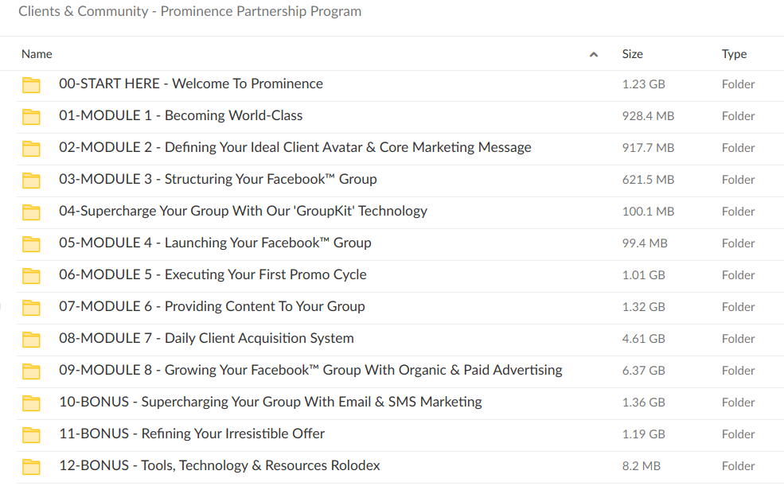The width and height of the screenshot is (784, 490).
Task: Open the 00-START HERE folder icon
Action: (x=31, y=84)
